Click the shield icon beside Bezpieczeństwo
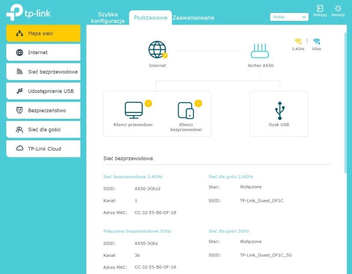This screenshot has height=274, width=352. click(x=19, y=110)
